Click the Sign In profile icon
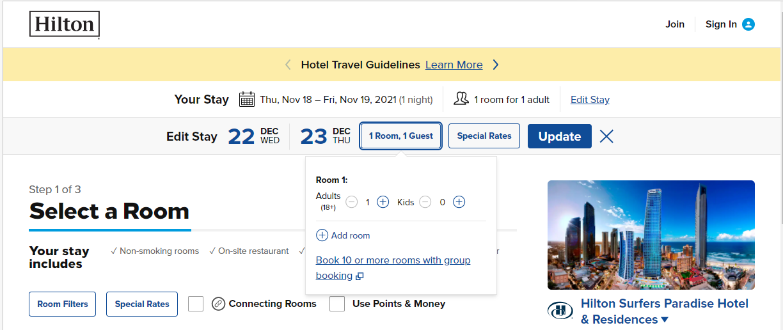 pyautogui.click(x=748, y=24)
